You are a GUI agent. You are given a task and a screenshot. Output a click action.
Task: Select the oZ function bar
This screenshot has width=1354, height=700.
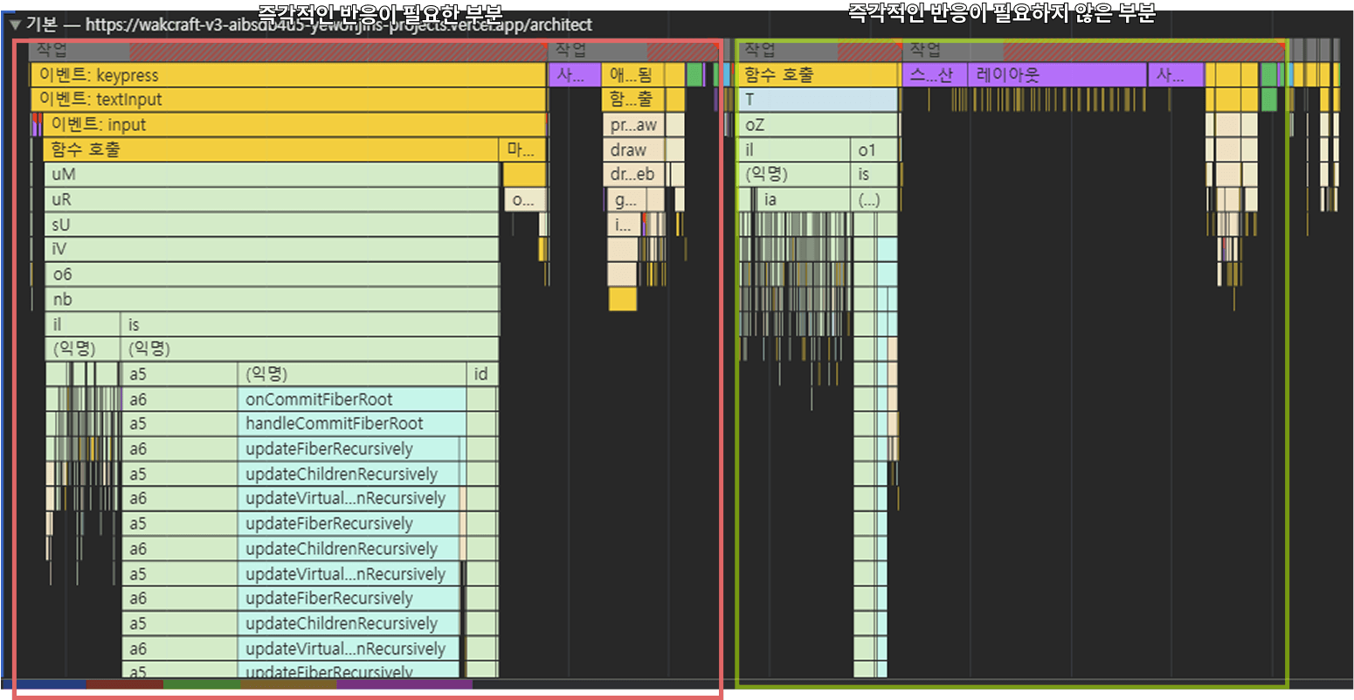pyautogui.click(x=818, y=125)
